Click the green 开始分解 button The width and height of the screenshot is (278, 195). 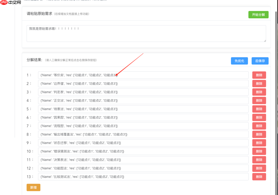pos(258,15)
